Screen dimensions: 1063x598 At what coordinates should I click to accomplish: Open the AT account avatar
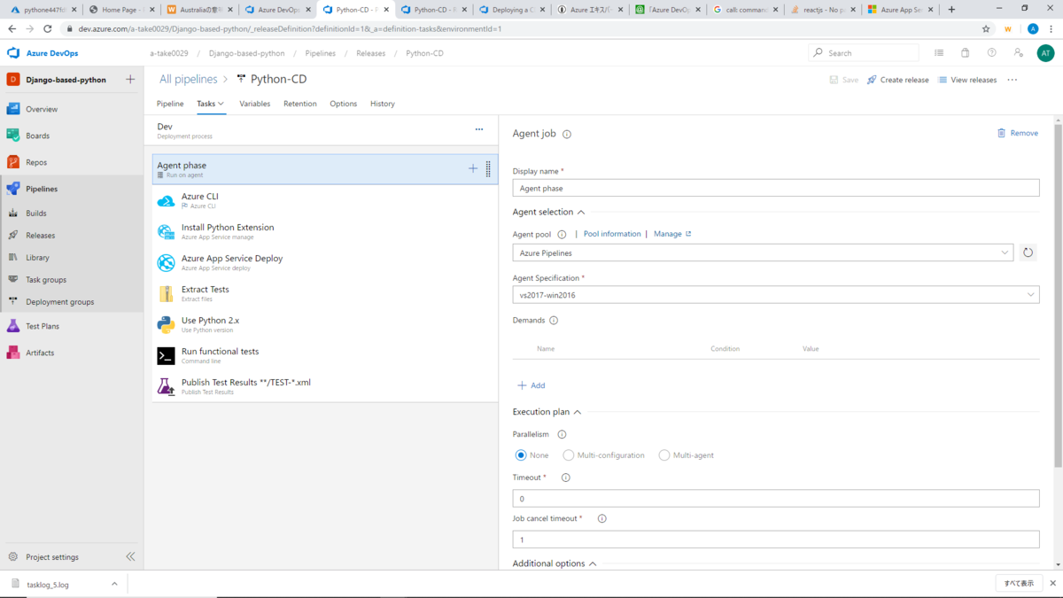pyautogui.click(x=1045, y=53)
